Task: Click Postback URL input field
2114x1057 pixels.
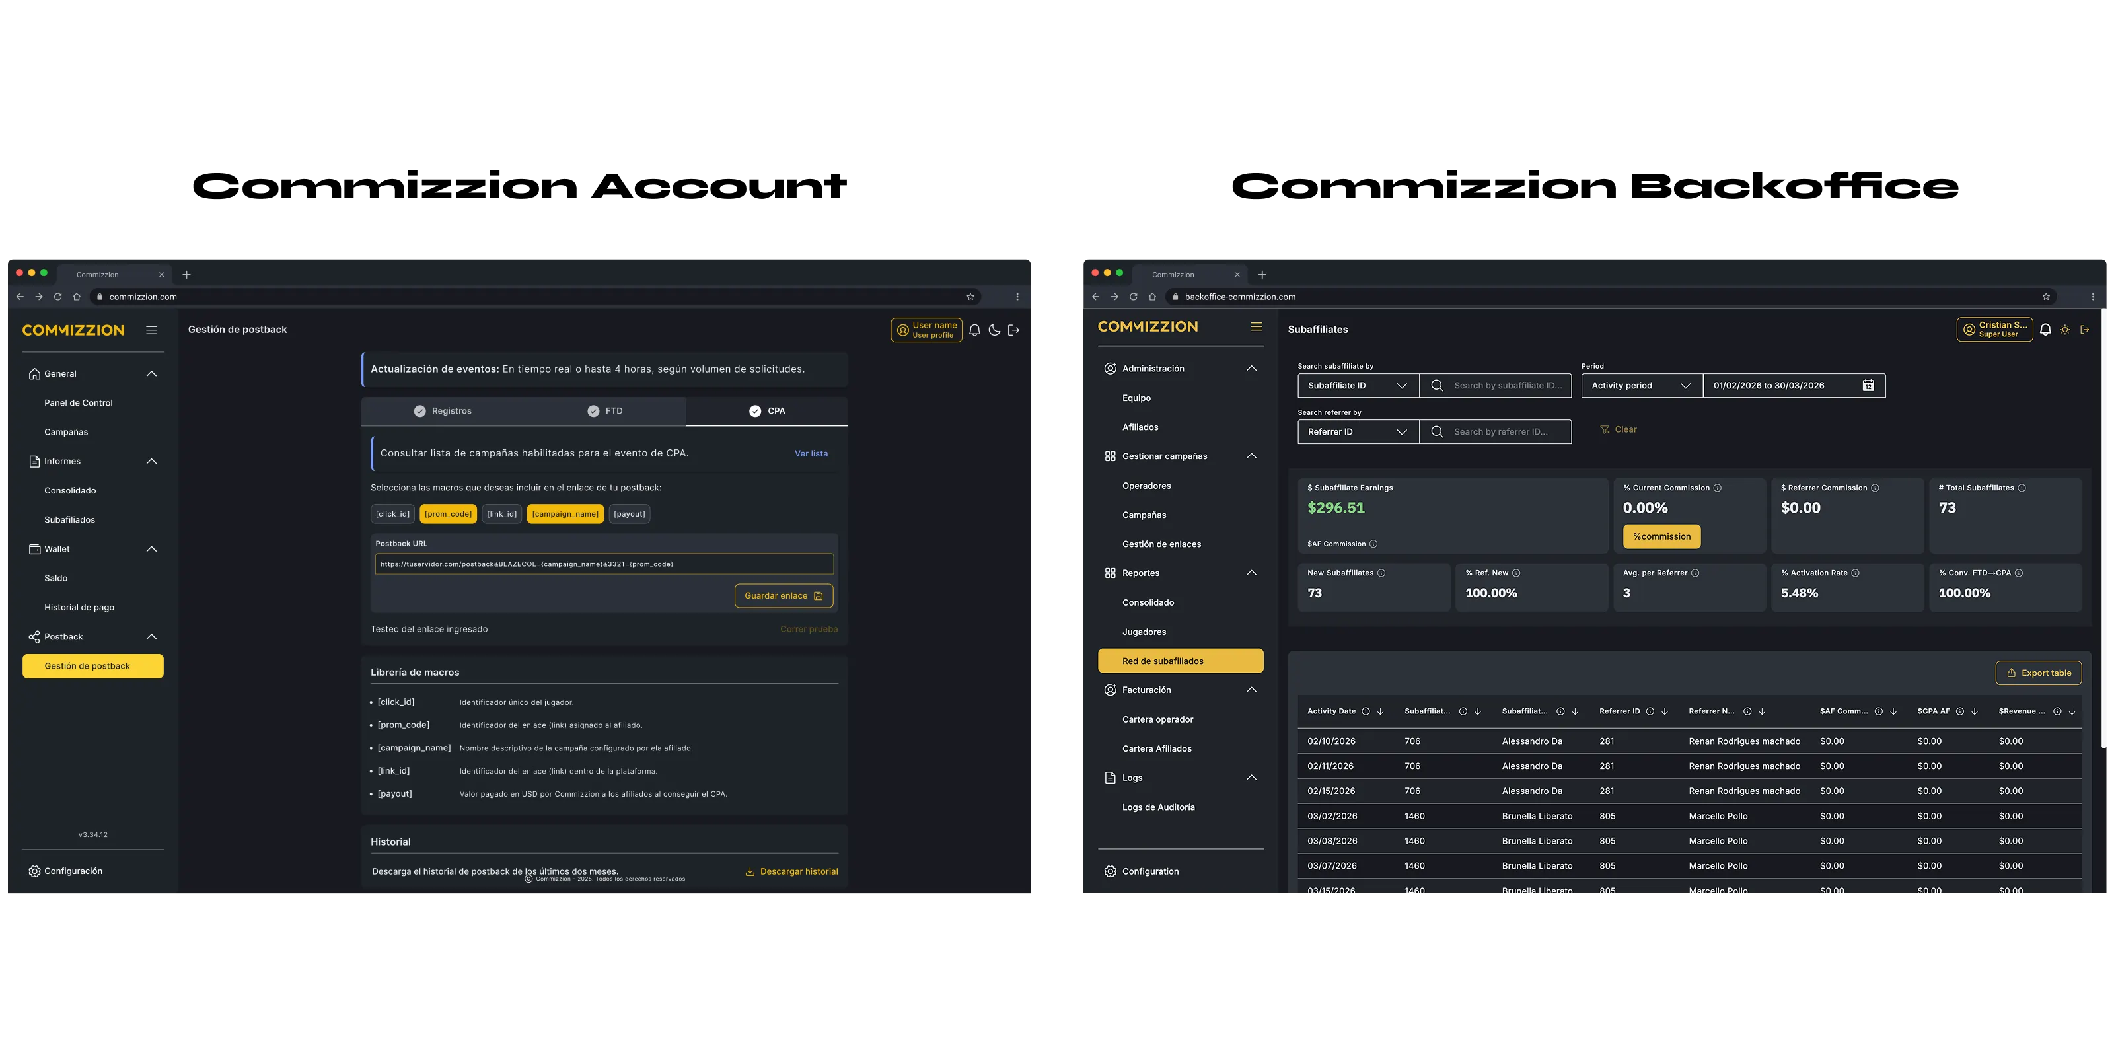Action: click(x=604, y=564)
